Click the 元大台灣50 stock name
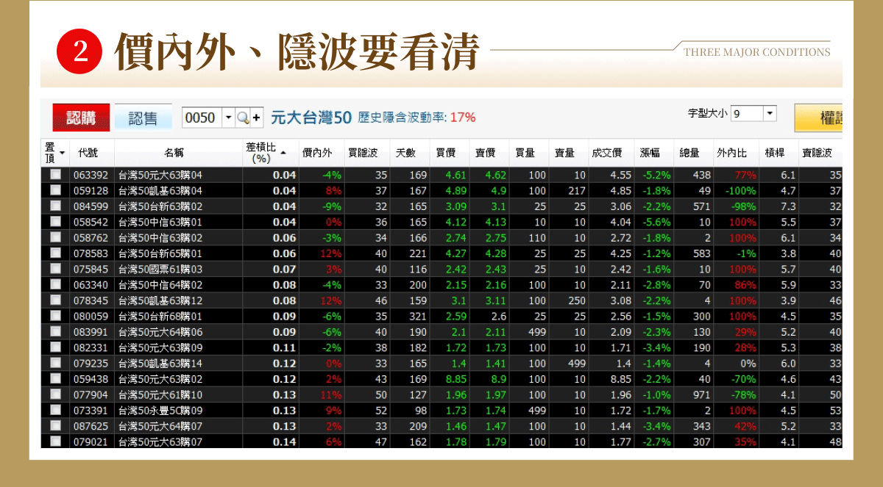883x487 pixels. point(311,118)
